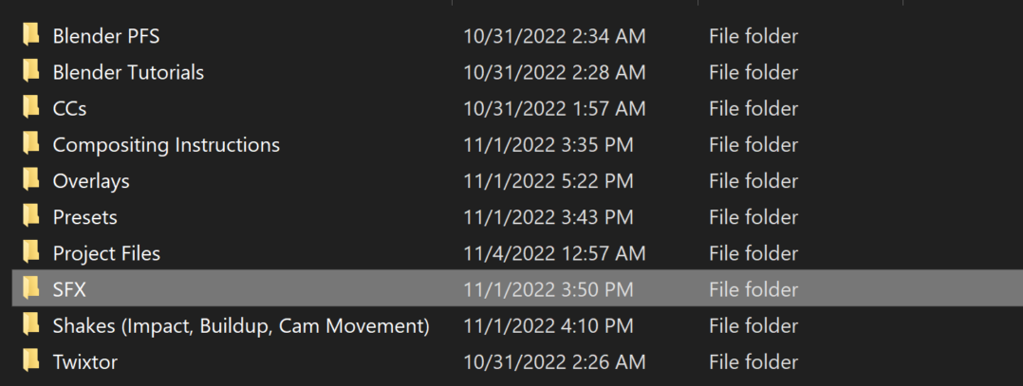Select the Project Files folder name
Viewport: 1023px width, 386px height.
[106, 253]
